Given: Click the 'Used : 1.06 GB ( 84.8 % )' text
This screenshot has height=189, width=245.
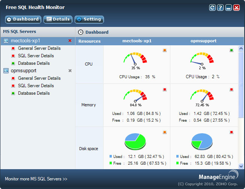Looking at the screenshot, I should point(137,113).
